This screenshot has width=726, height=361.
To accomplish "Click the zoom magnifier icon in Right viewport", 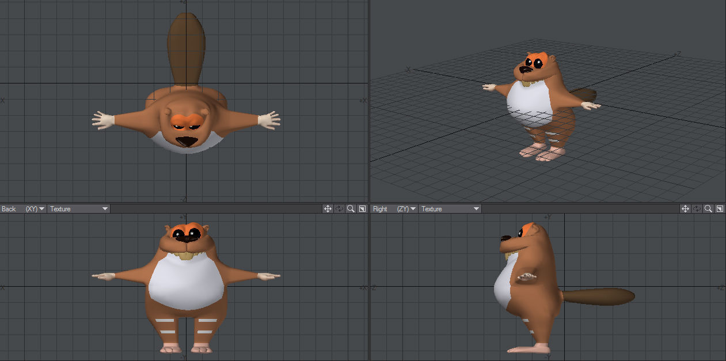I will (708, 208).
